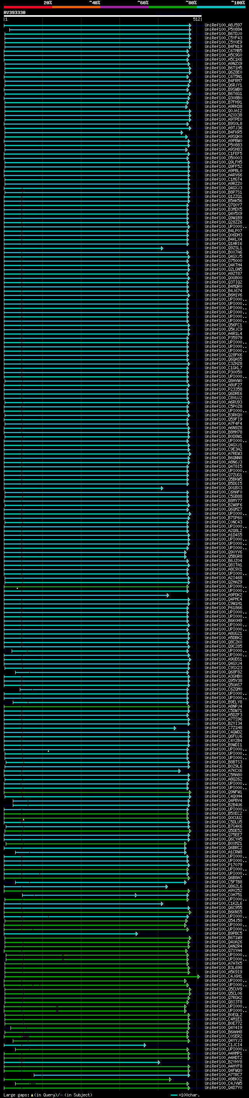Select the UniRef100_B8P7S1 hit label
This screenshot has height=1098, width=249.
tap(223, 192)
